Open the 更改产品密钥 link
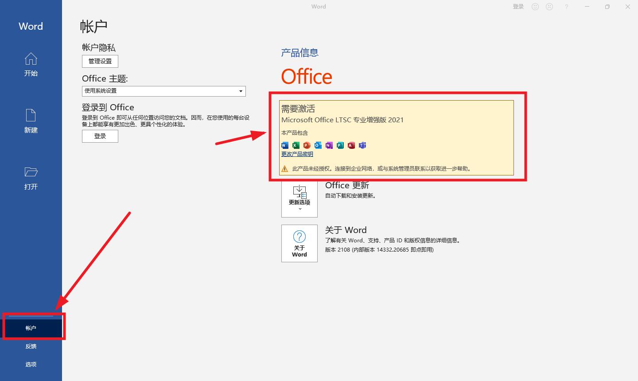638x381 pixels. (x=297, y=154)
